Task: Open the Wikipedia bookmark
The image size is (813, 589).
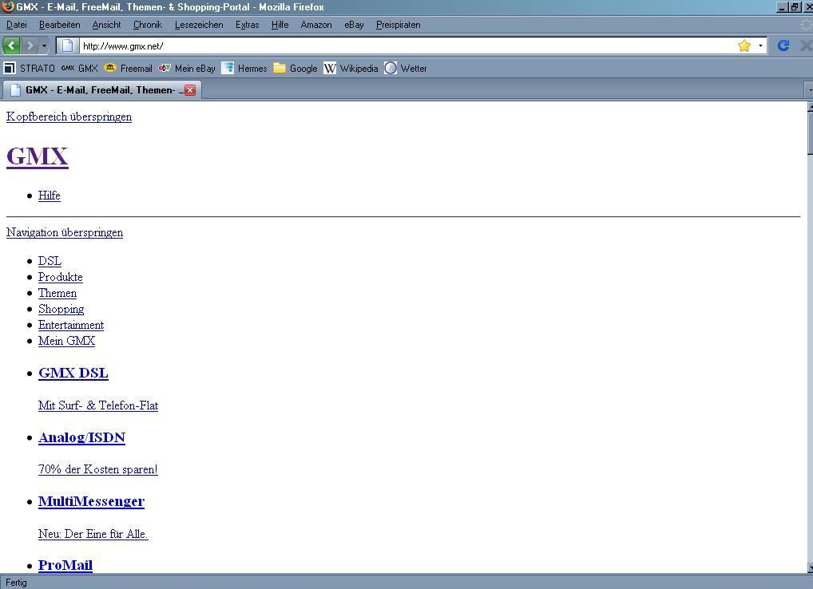Action: click(x=351, y=69)
